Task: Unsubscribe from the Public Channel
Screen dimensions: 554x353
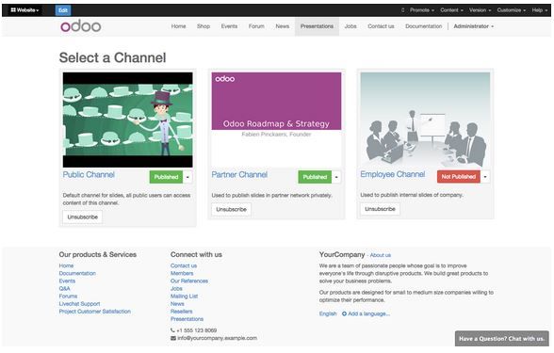Action: pos(83,217)
